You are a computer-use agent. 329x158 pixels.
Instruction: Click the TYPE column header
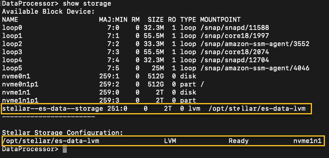188,20
